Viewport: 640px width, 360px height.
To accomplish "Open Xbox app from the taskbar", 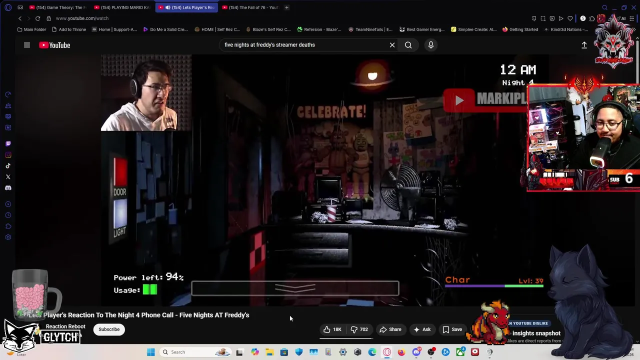I will 460,352.
